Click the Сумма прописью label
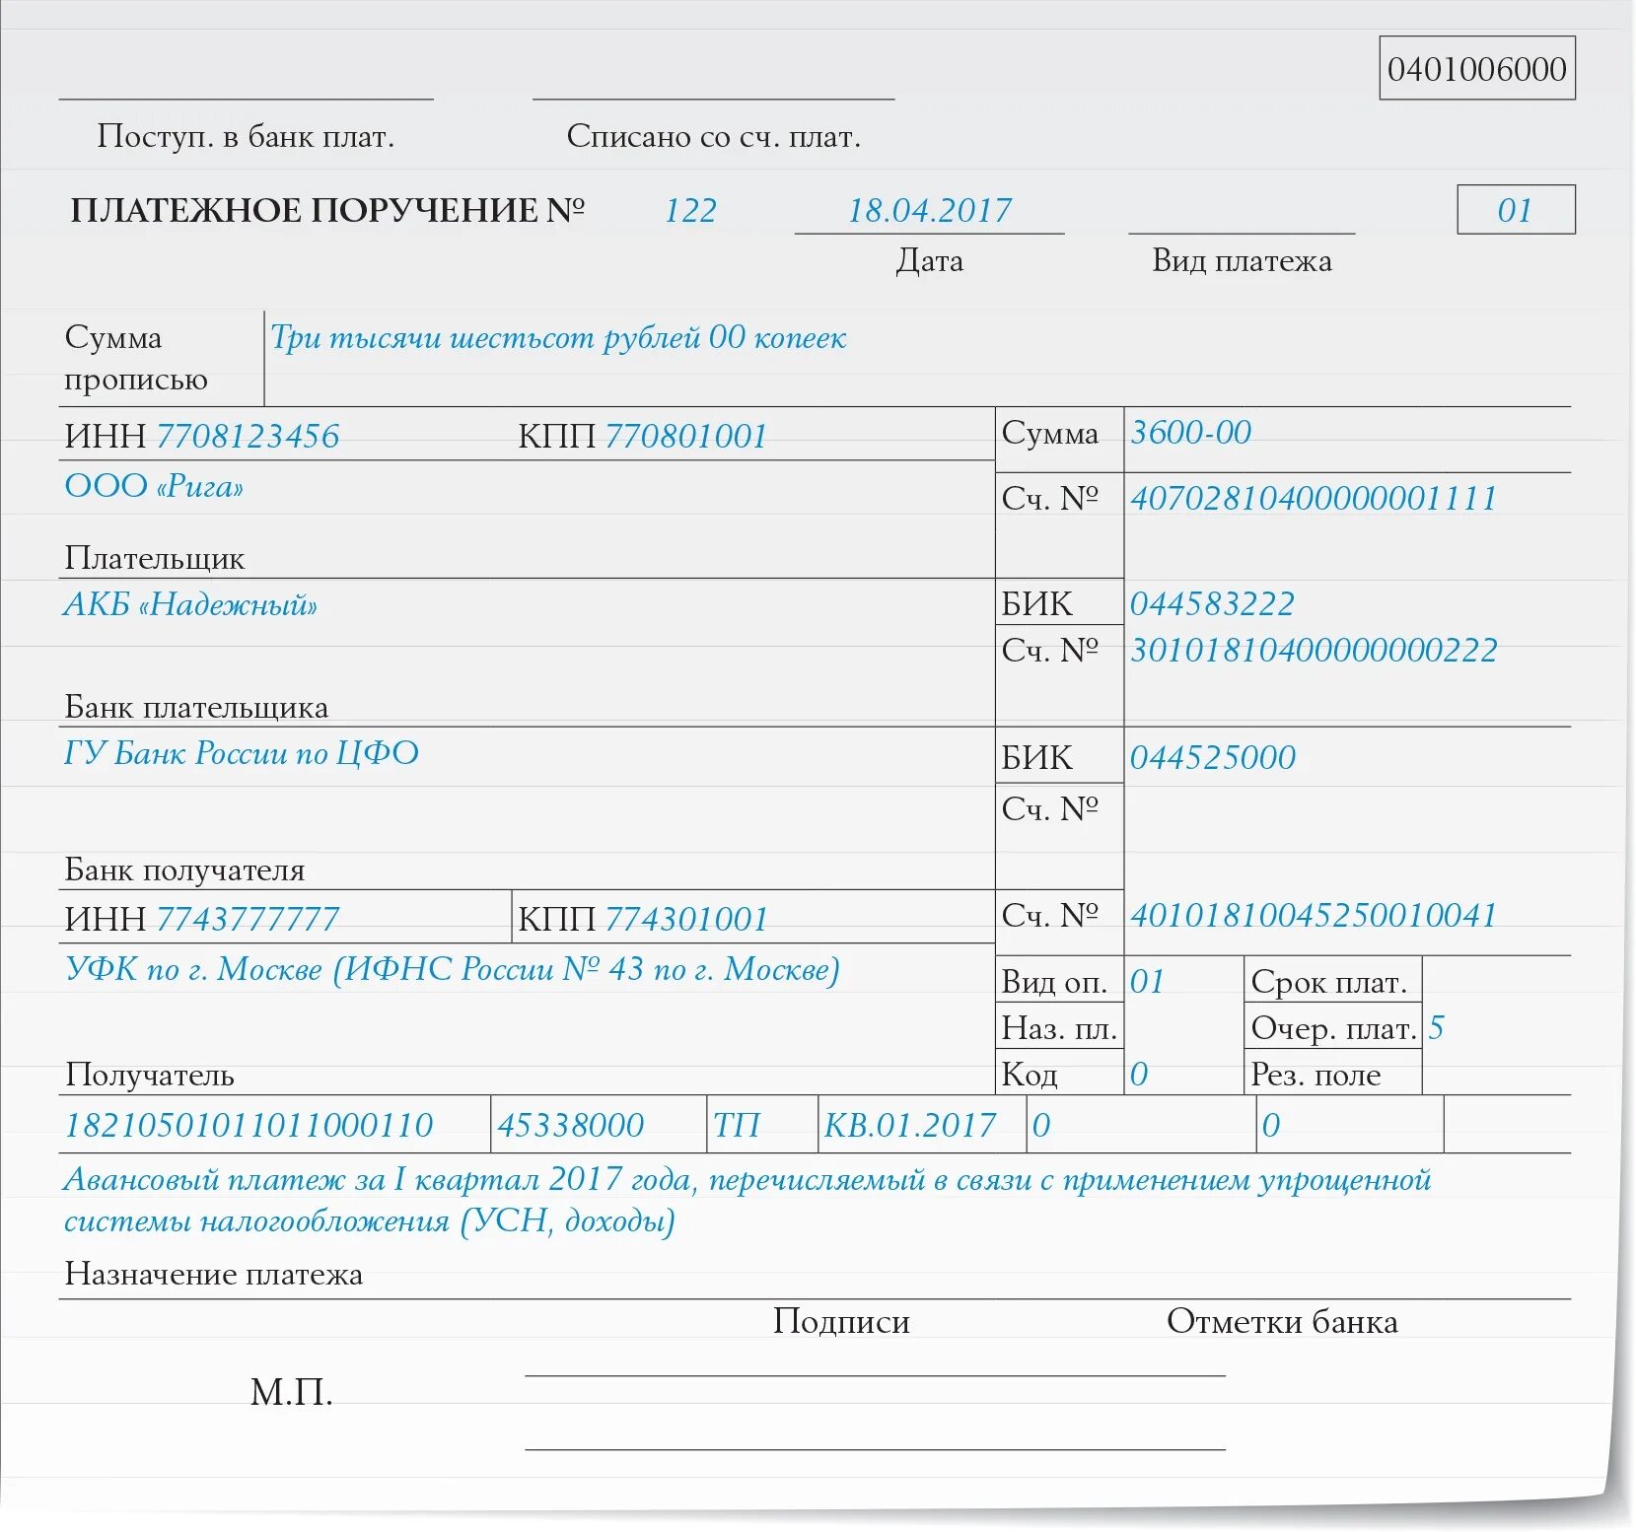Image resolution: width=1636 pixels, height=1532 pixels. coord(136,358)
